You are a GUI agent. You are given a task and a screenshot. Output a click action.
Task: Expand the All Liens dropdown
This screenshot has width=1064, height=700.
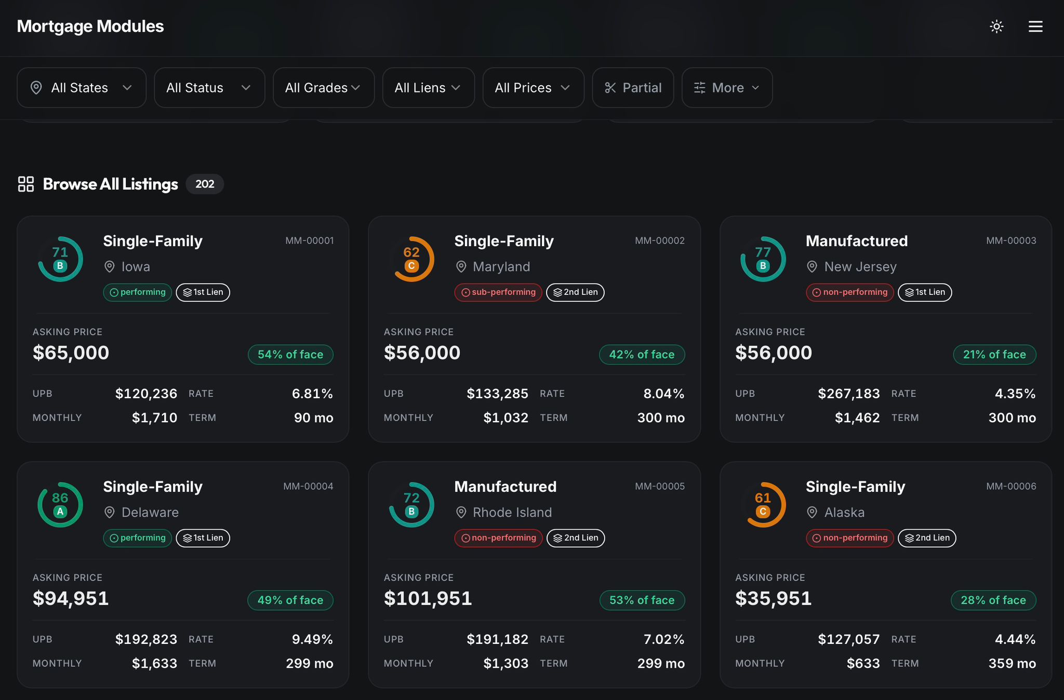click(429, 88)
